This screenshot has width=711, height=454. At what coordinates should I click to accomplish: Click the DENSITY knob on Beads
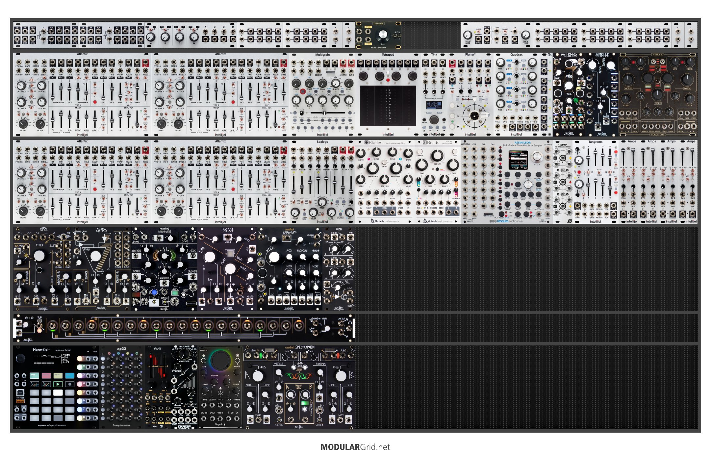point(437,155)
